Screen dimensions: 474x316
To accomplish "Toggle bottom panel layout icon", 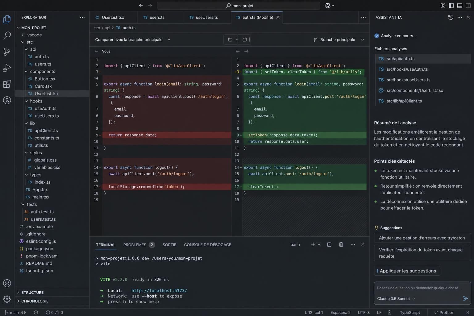I will tap(459, 6).
